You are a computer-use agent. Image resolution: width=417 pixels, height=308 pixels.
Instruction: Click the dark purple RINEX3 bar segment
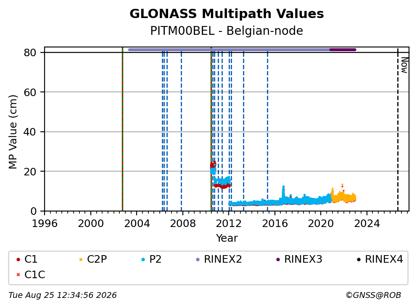click(x=343, y=50)
